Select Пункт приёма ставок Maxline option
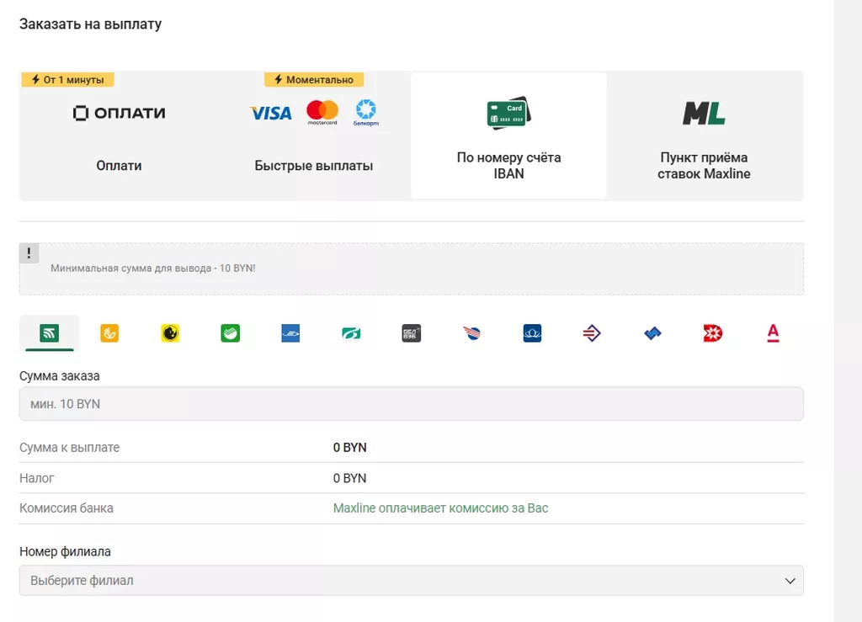 pos(704,136)
